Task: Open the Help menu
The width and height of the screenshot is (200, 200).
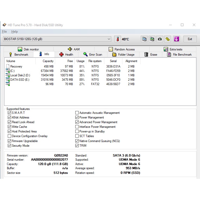Action: pyautogui.click(x=14, y=32)
